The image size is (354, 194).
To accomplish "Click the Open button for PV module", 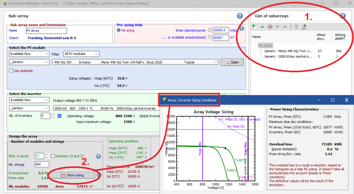I will [232, 62].
